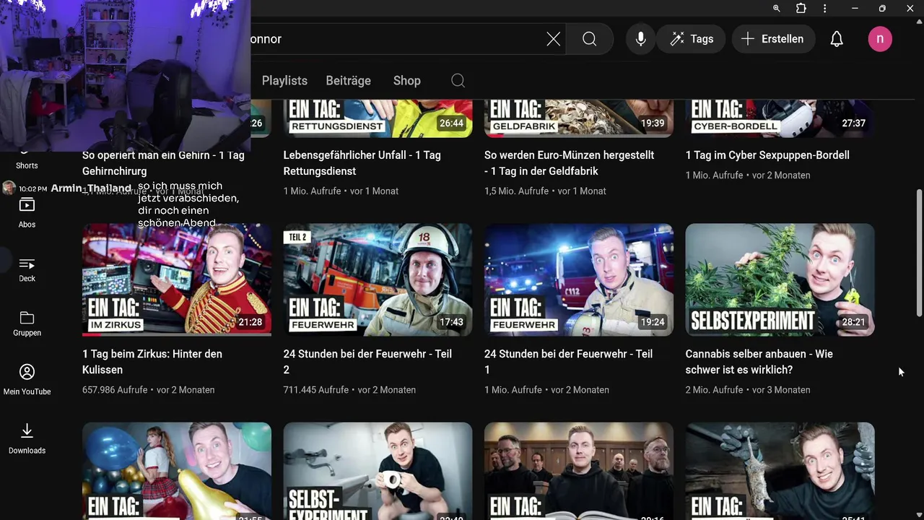Click the Erstellen create button
The height and width of the screenshot is (520, 924).
click(x=773, y=39)
